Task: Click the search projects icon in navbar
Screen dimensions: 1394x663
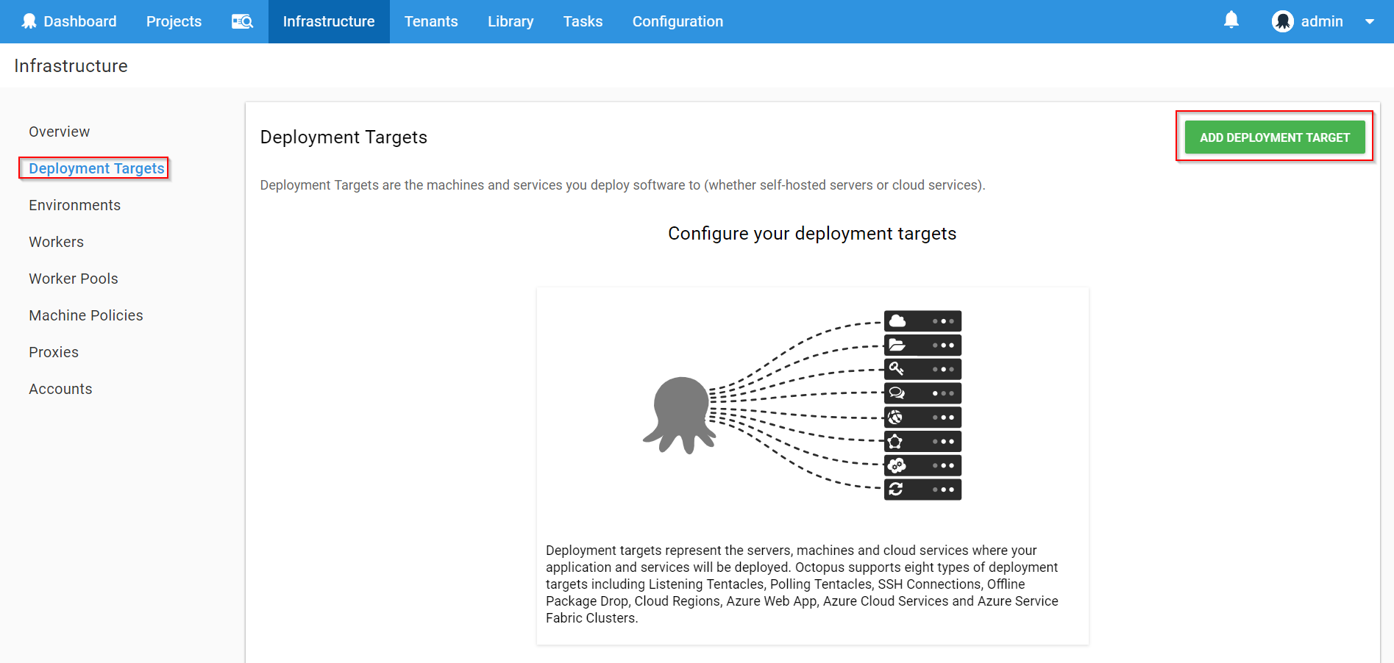Action: pyautogui.click(x=242, y=21)
